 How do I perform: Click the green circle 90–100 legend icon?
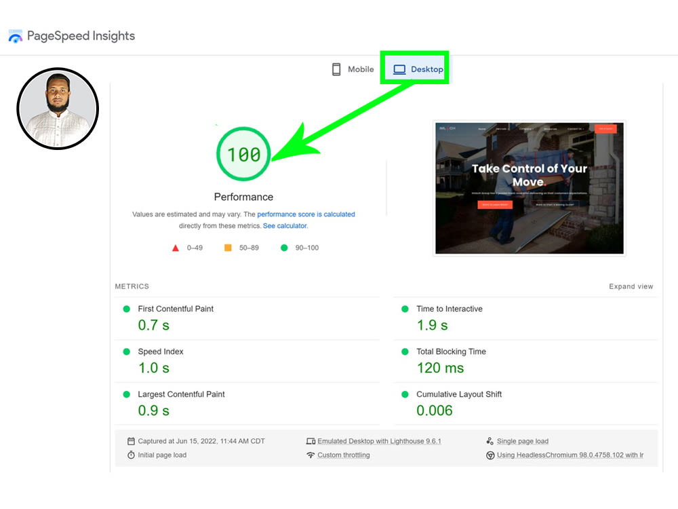point(284,248)
